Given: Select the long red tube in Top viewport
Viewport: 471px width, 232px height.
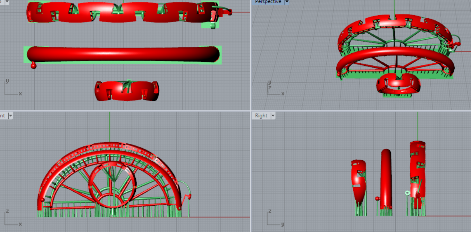Looking at the screenshot, I should pyautogui.click(x=123, y=54).
